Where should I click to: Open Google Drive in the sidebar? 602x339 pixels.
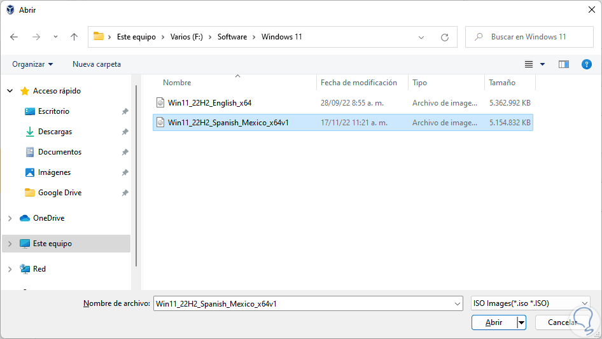[x=60, y=193]
